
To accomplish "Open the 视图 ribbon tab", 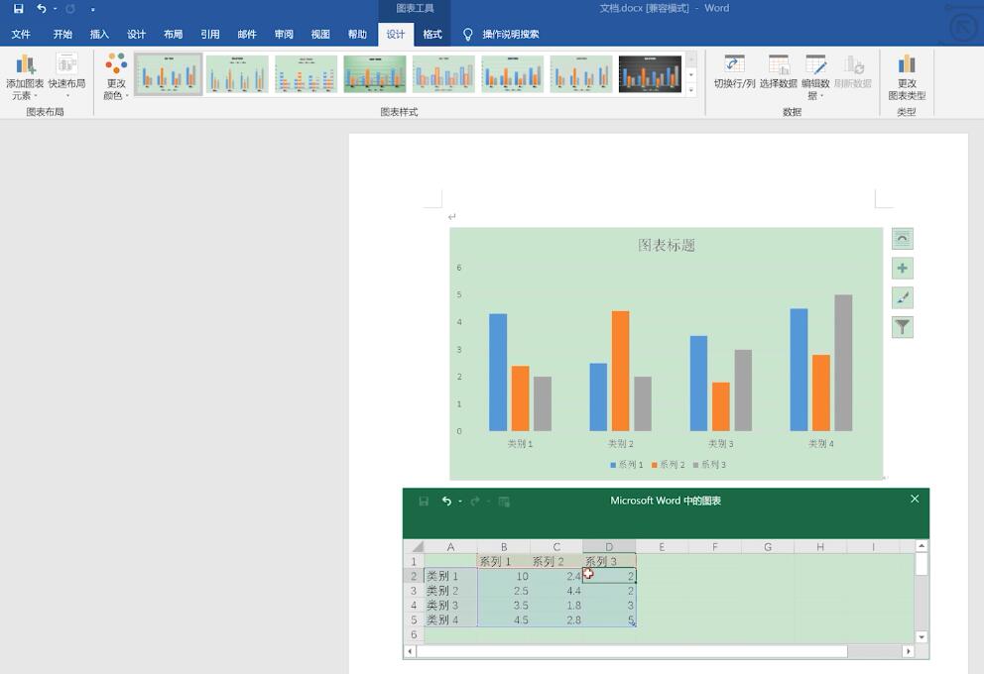I will (x=320, y=35).
